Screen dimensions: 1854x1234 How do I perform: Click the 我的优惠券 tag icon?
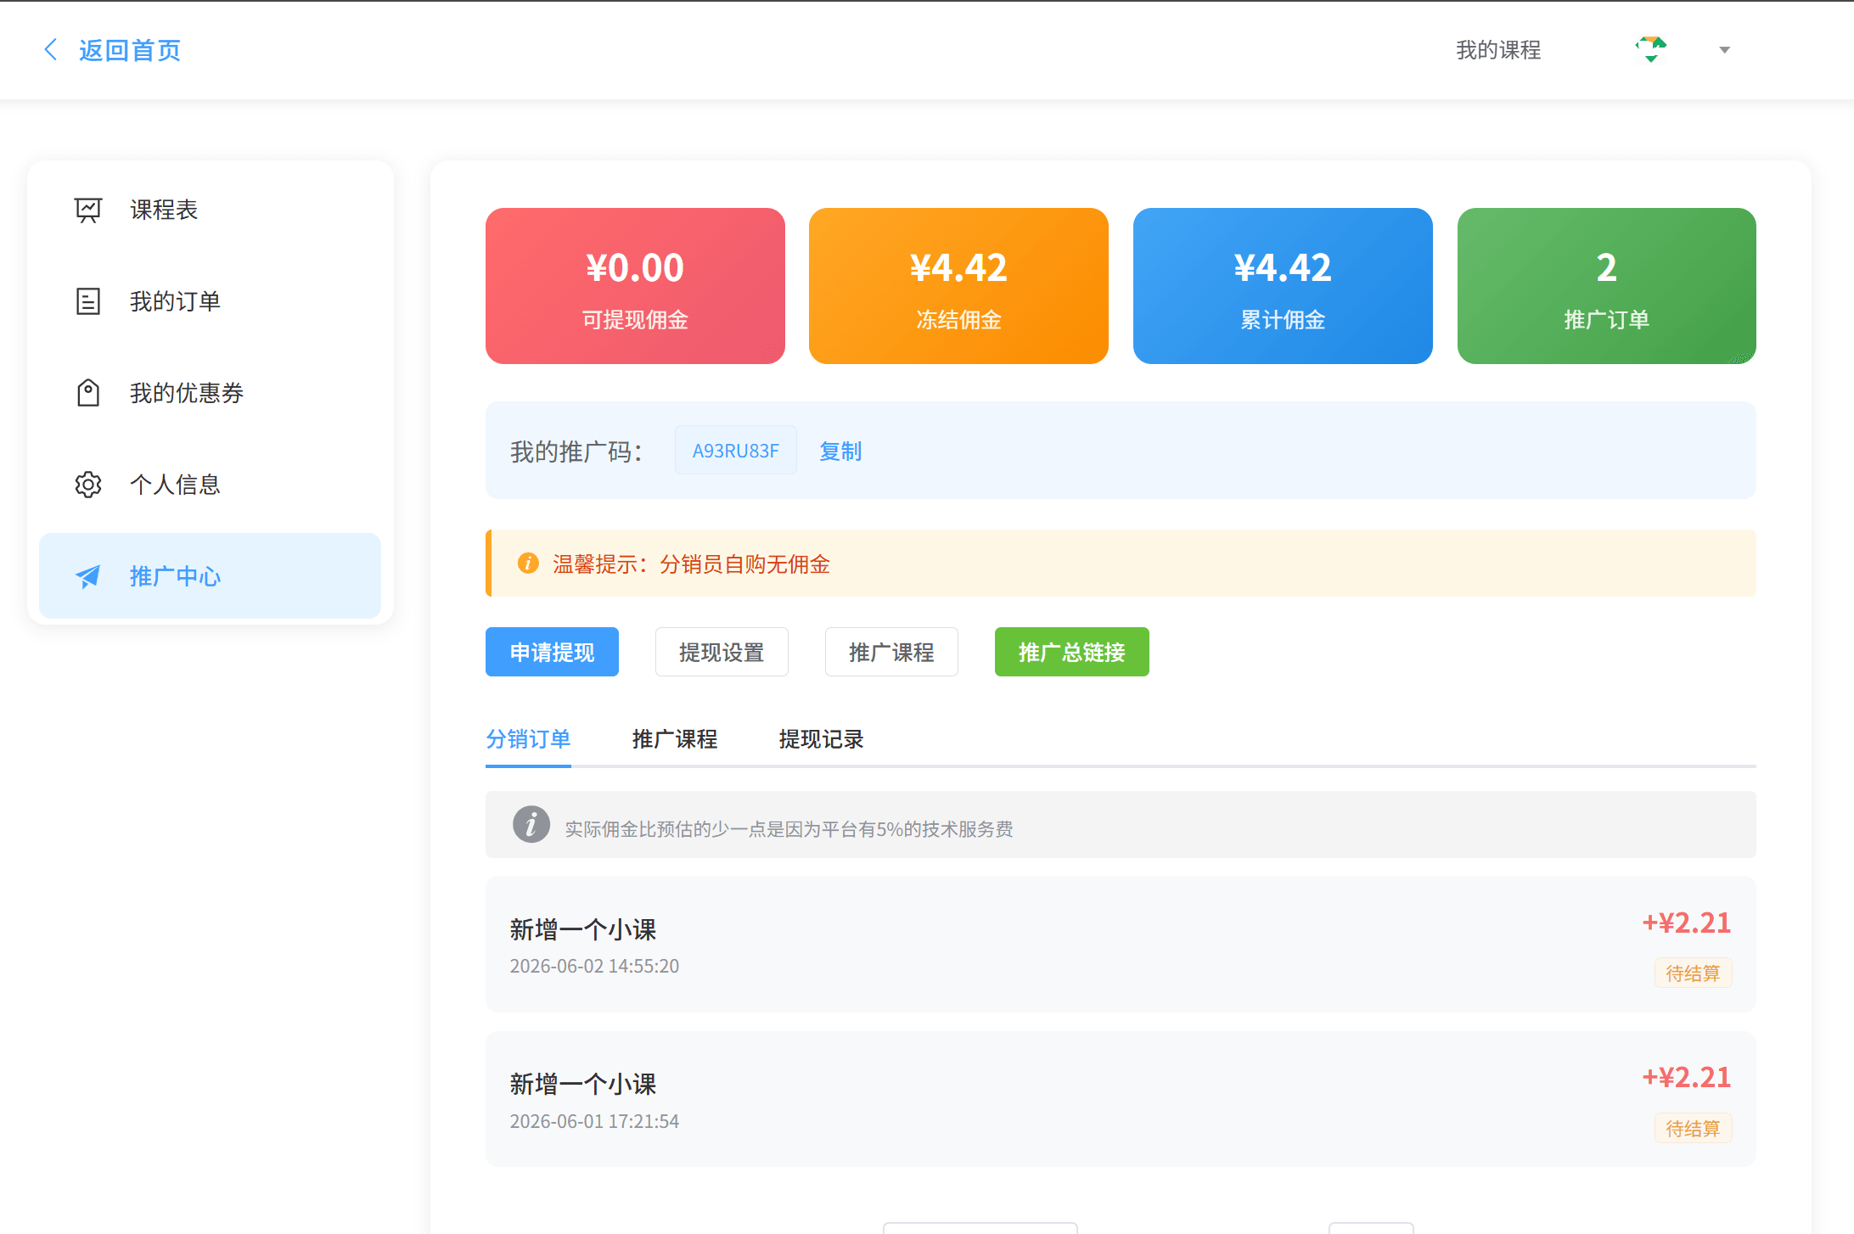[x=88, y=393]
